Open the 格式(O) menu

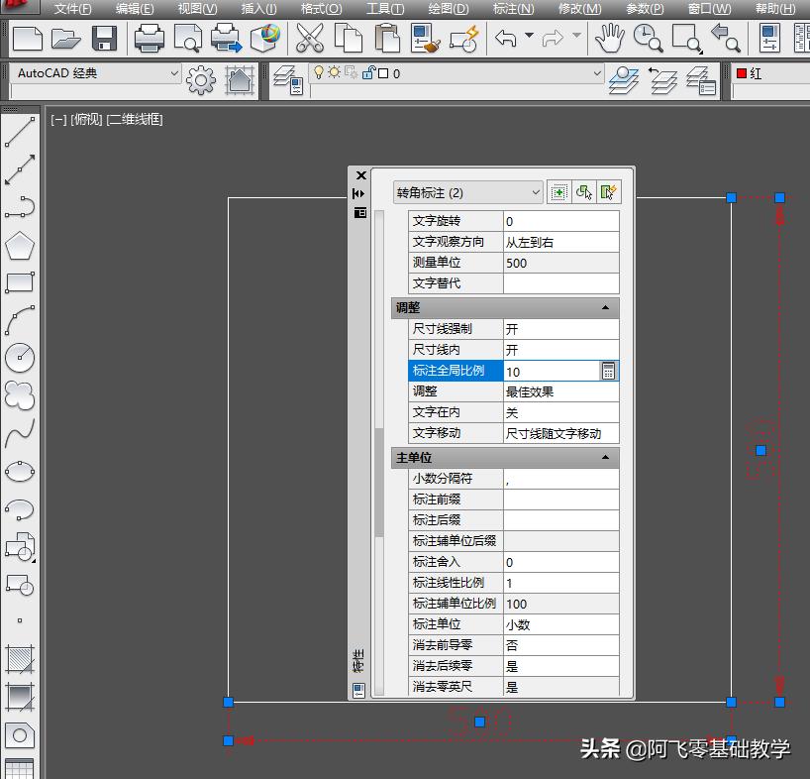(x=321, y=9)
